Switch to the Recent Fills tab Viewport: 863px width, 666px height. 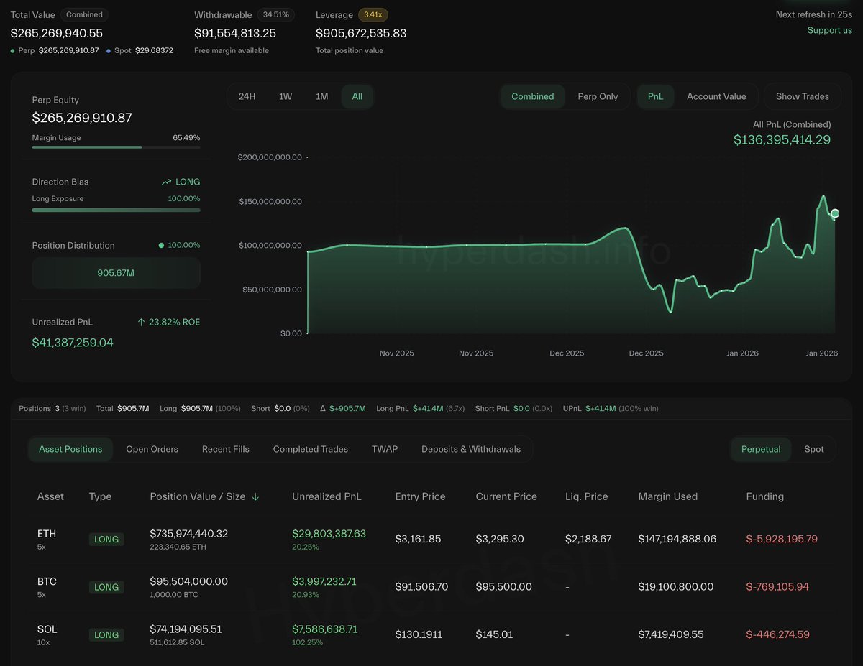click(x=225, y=448)
